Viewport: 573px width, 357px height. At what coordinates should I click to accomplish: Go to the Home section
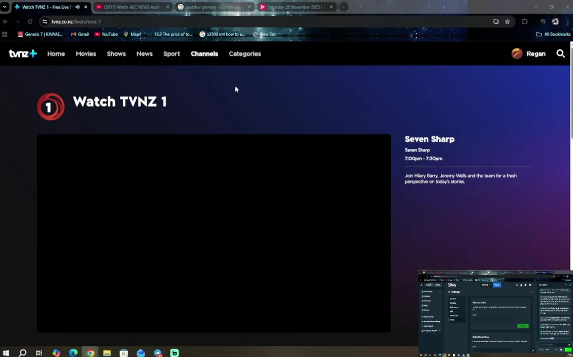[56, 54]
